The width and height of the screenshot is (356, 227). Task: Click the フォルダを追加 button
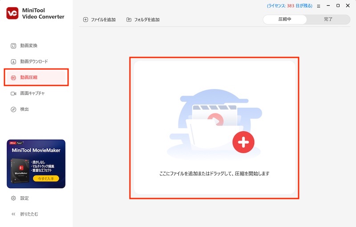click(143, 20)
